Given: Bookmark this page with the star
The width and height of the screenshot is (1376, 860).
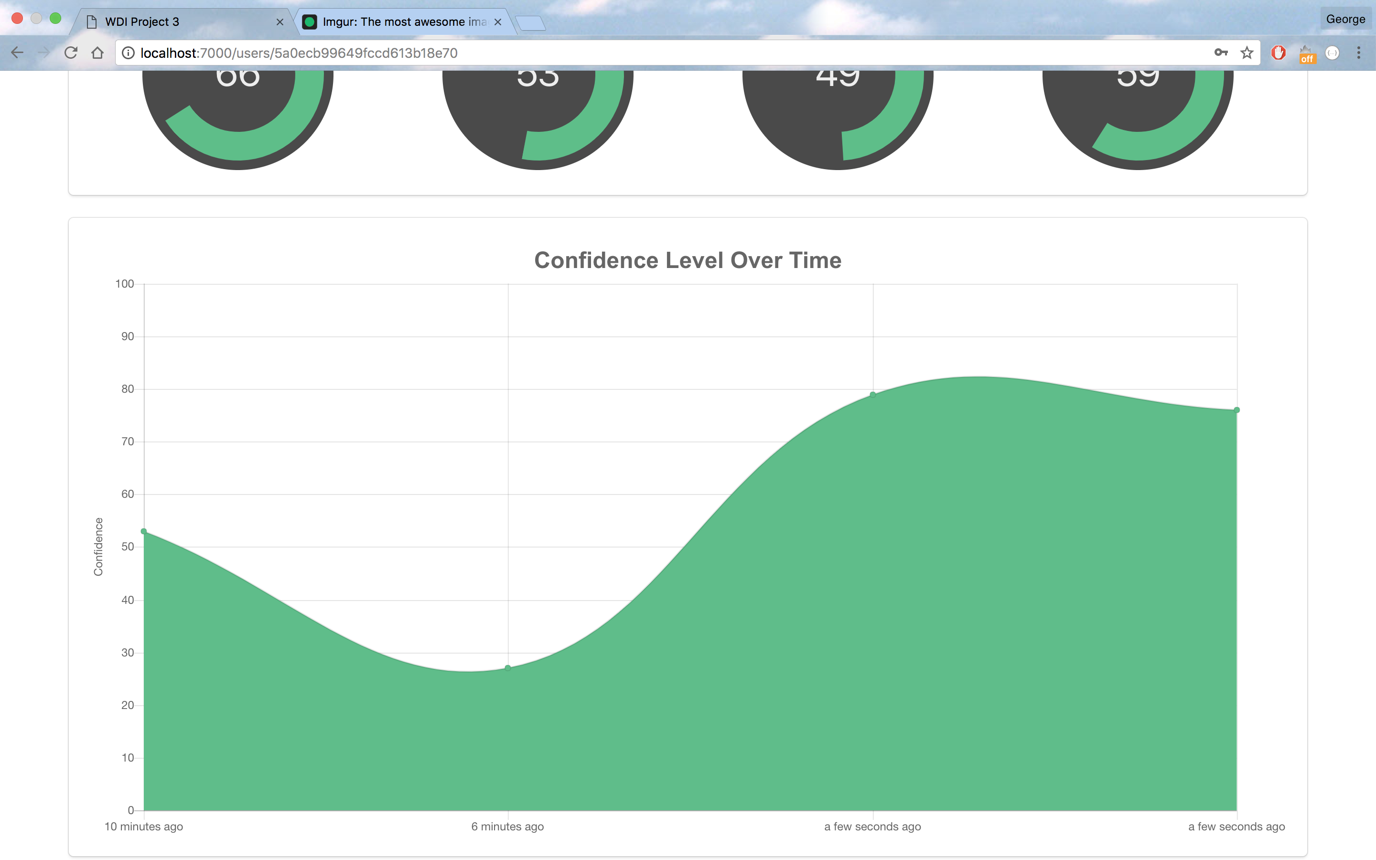Looking at the screenshot, I should [x=1247, y=53].
